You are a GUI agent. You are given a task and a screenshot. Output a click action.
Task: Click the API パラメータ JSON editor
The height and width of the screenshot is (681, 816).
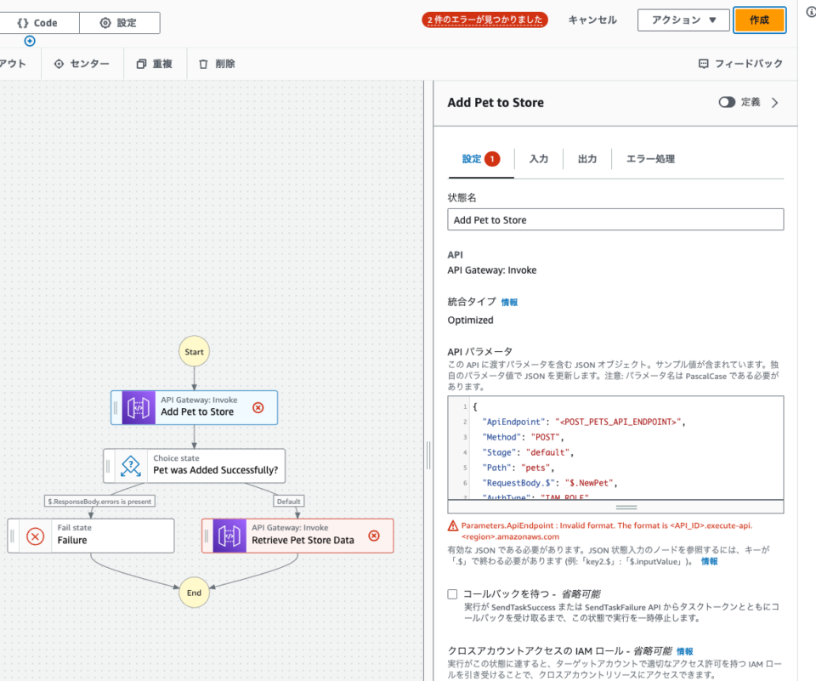coord(615,448)
